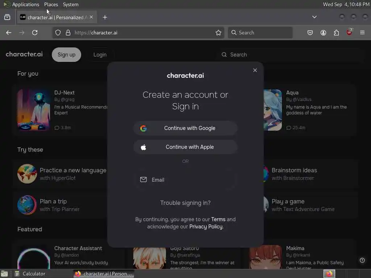Click the Google logo icon in dialog
The image size is (371, 278).
click(143, 129)
